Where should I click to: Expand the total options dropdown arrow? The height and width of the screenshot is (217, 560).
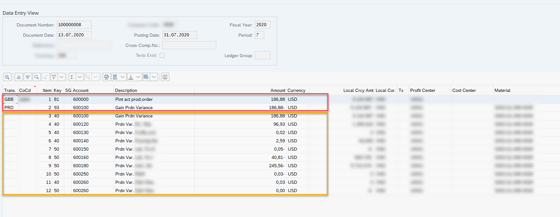click(80, 77)
